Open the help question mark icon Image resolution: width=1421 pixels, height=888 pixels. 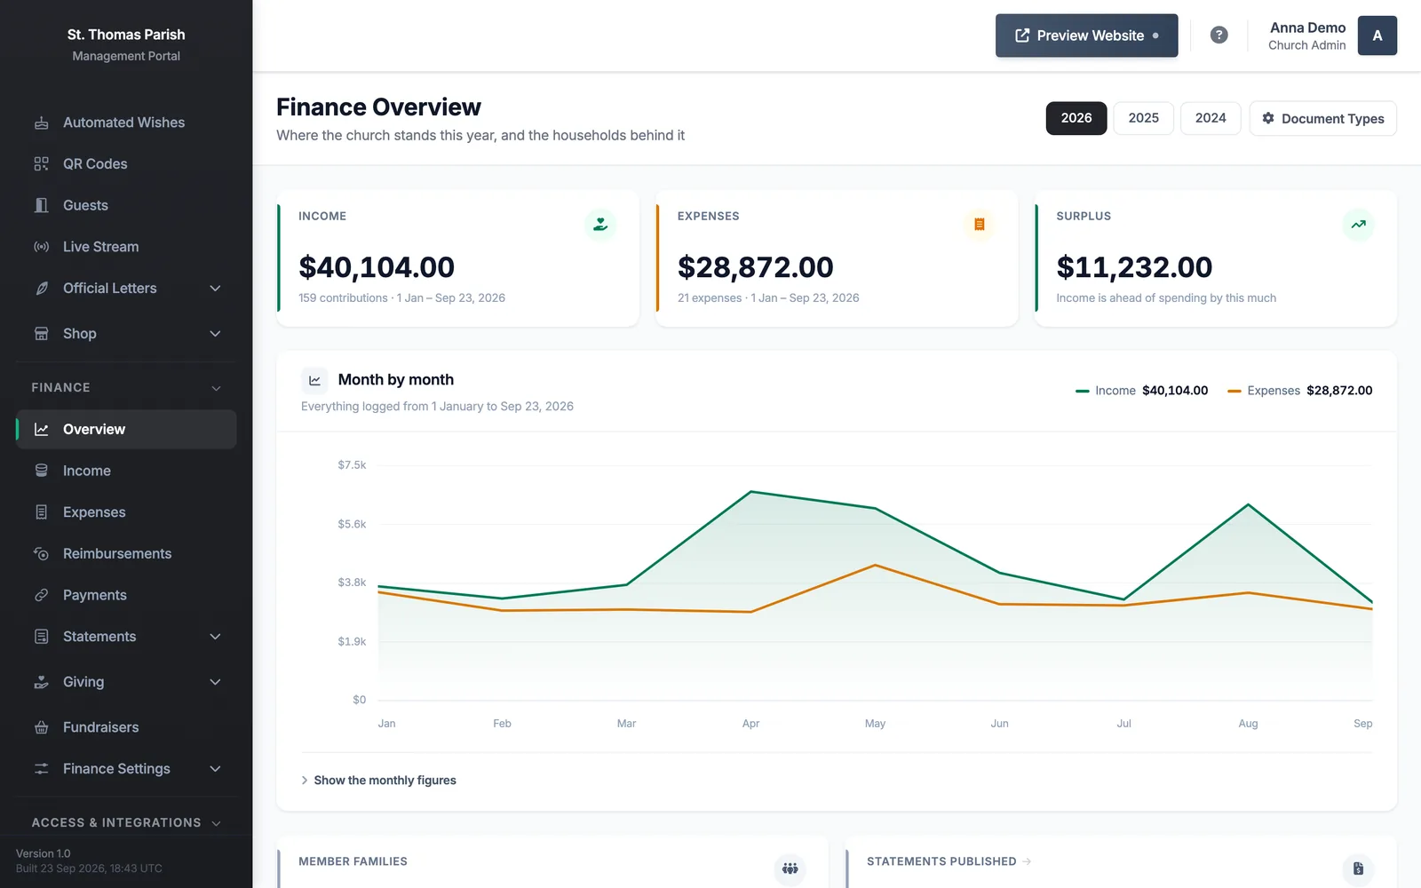point(1219,36)
